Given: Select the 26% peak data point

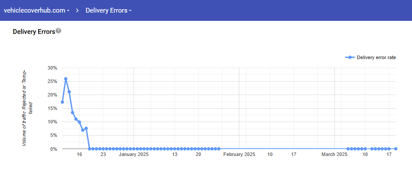Looking at the screenshot, I should pyautogui.click(x=66, y=79).
